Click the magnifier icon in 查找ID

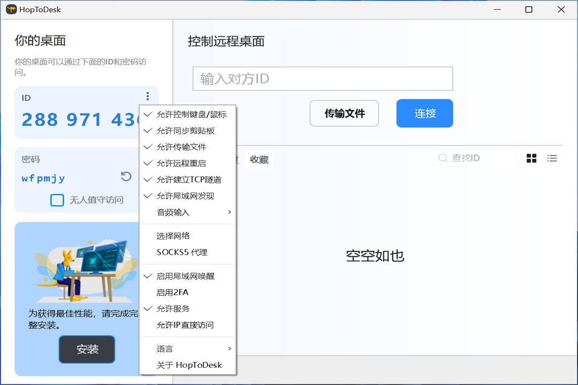click(x=443, y=158)
